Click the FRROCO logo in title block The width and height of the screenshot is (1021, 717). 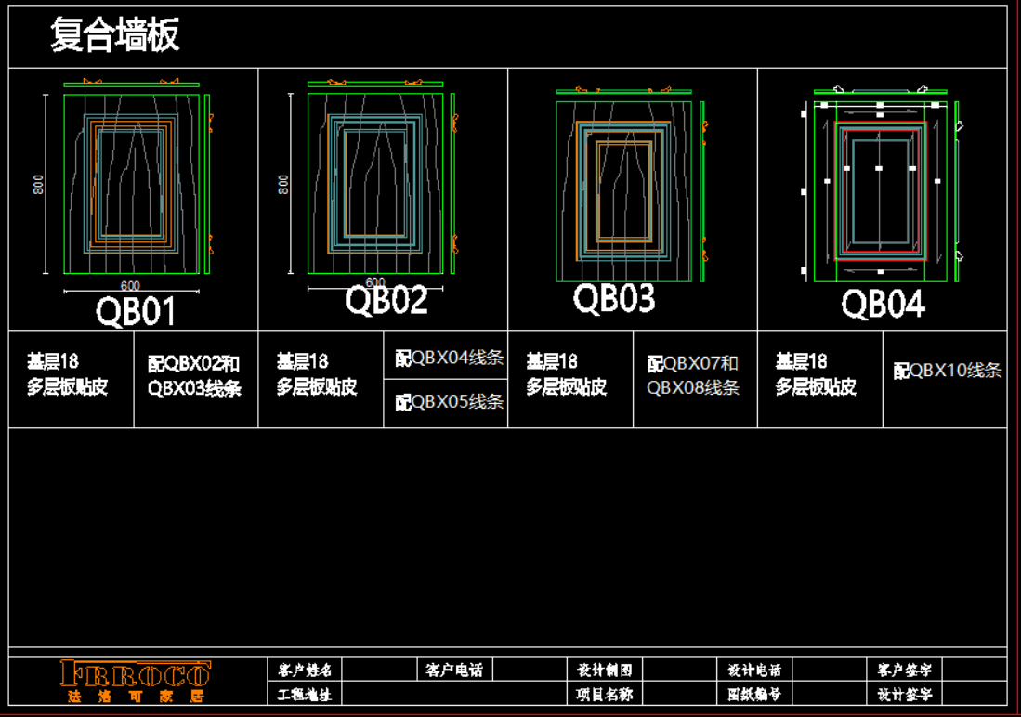[x=136, y=680]
